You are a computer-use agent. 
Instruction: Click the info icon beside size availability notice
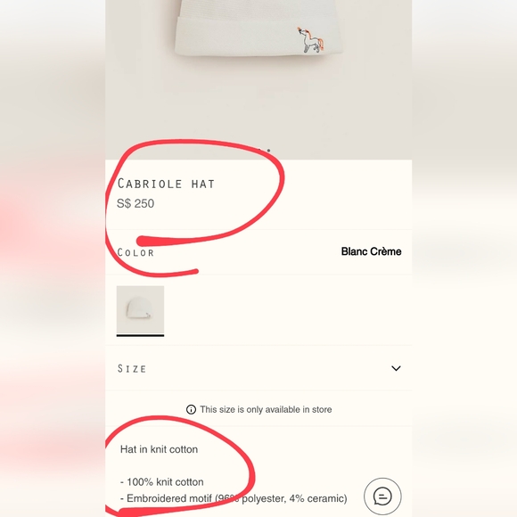pyautogui.click(x=191, y=409)
